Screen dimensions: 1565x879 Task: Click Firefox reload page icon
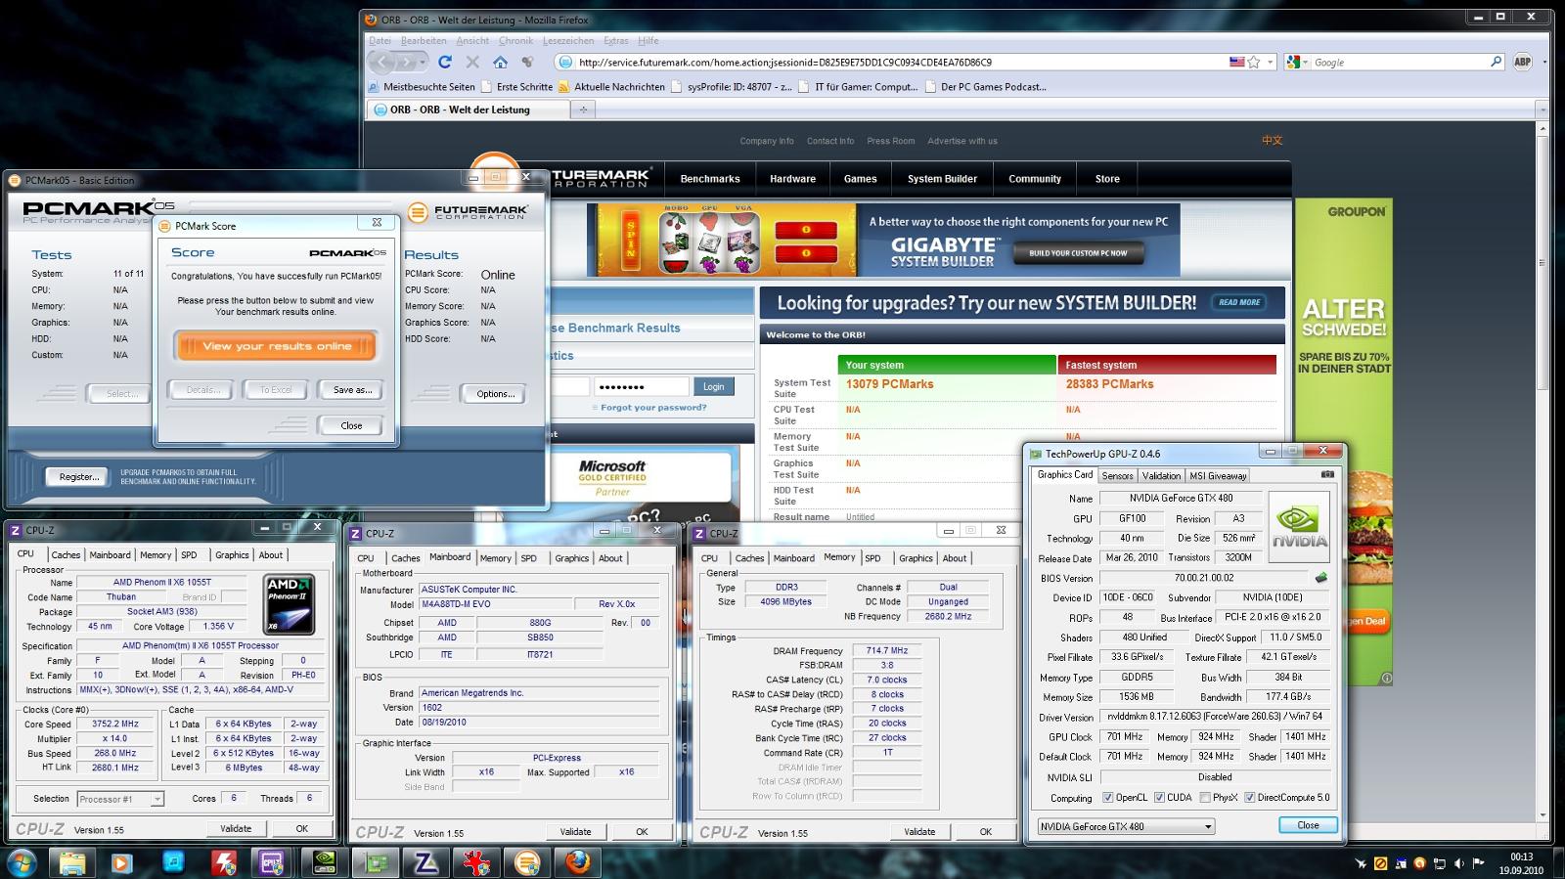tap(445, 62)
